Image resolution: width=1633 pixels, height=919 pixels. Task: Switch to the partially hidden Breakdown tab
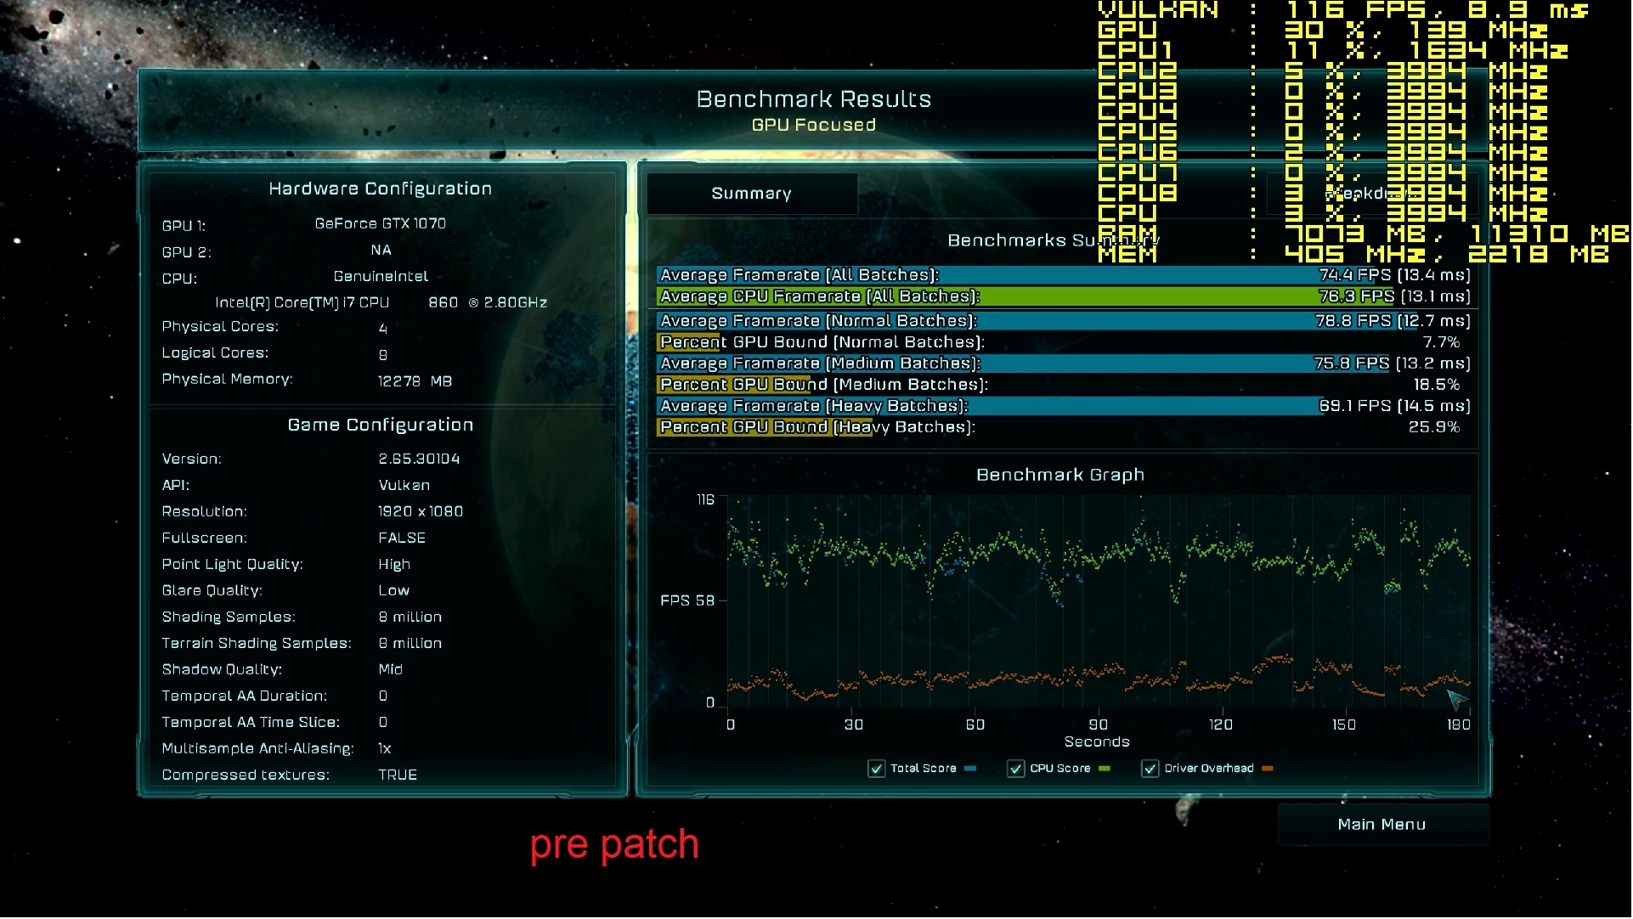click(1372, 194)
